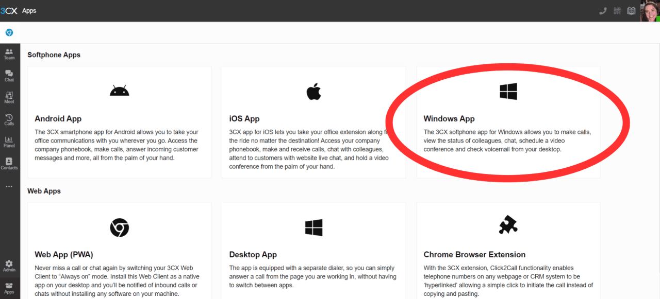Select Apps in the sidebar

click(9, 288)
